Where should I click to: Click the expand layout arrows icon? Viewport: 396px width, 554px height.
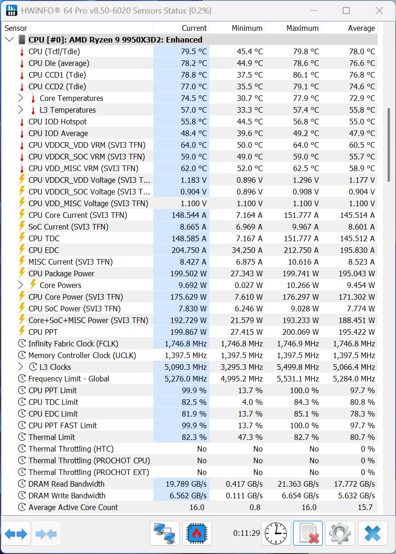click(x=16, y=533)
